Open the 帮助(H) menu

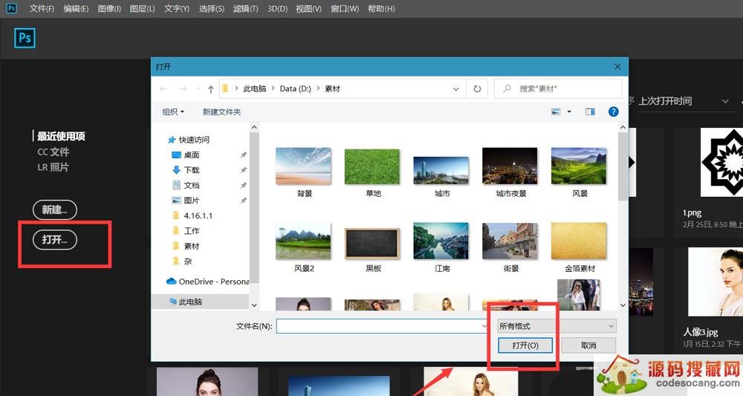[381, 8]
